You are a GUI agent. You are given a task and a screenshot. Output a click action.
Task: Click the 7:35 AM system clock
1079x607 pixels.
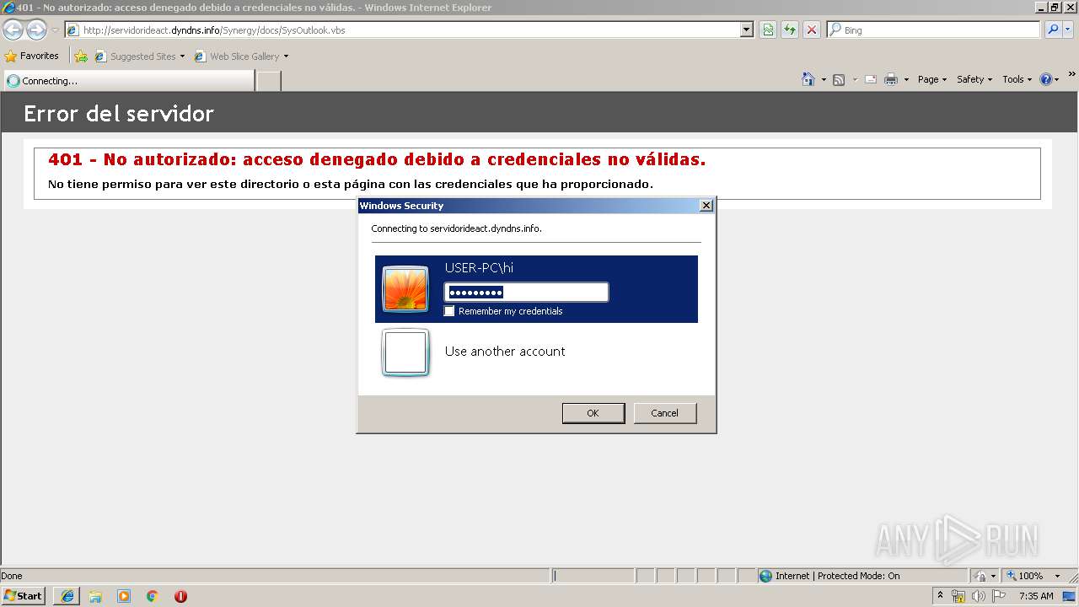coord(1036,596)
